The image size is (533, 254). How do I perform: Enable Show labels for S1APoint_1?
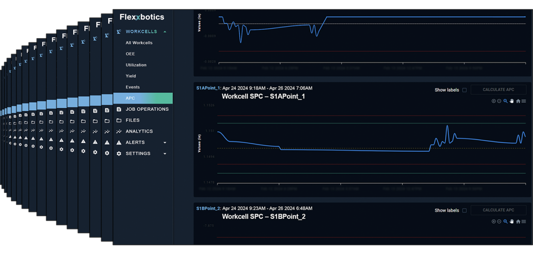(x=463, y=90)
